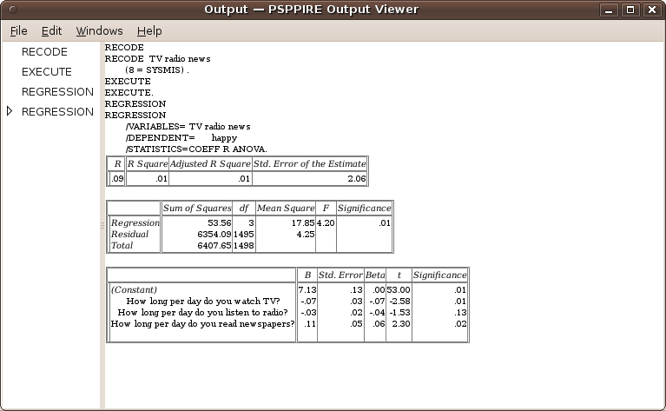Screen dimensions: 666x411
Task: Select RECODE in the outline sidebar
Action: pyautogui.click(x=44, y=52)
